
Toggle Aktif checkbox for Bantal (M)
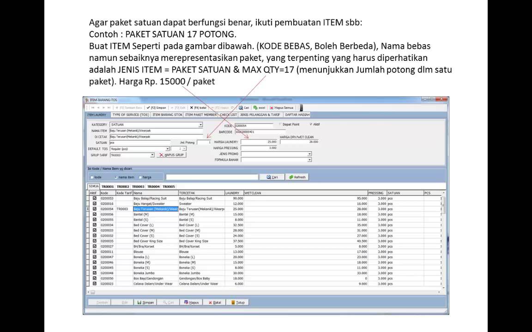coord(94,214)
